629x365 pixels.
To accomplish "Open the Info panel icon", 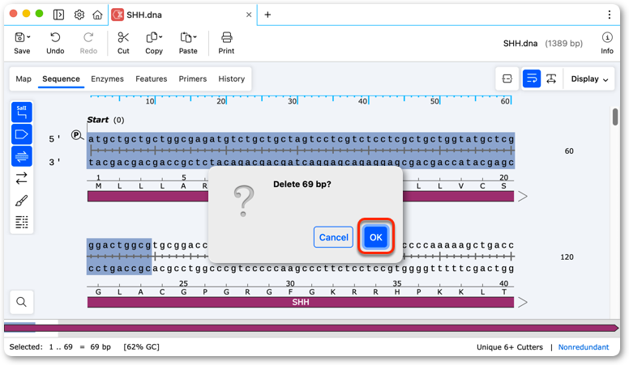I will 607,38.
